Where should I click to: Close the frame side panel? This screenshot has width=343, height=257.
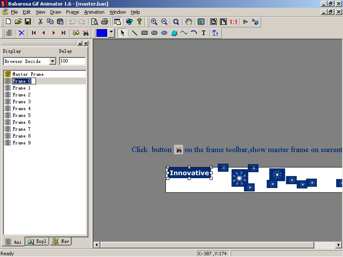pos(86,43)
